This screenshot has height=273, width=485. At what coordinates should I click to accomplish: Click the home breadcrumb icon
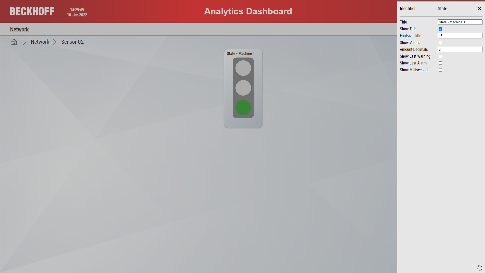(14, 42)
